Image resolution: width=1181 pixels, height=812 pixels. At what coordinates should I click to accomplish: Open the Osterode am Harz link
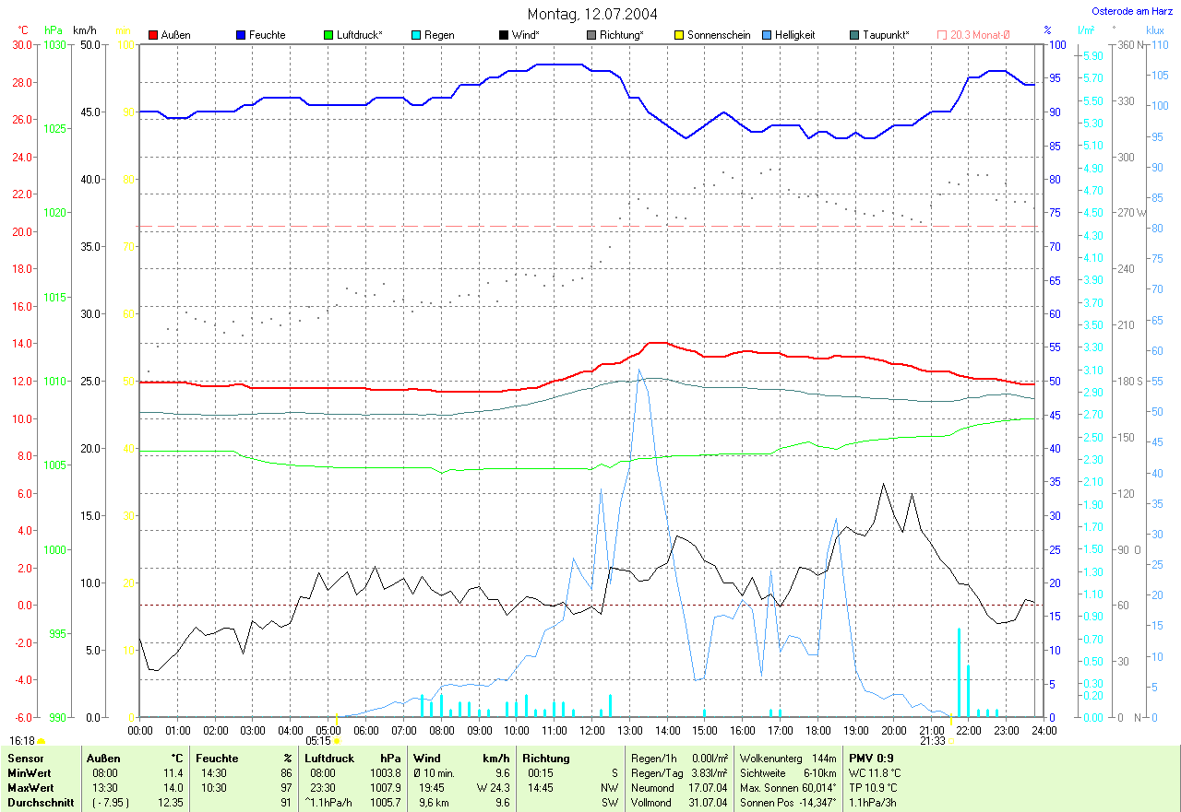pyautogui.click(x=1131, y=11)
